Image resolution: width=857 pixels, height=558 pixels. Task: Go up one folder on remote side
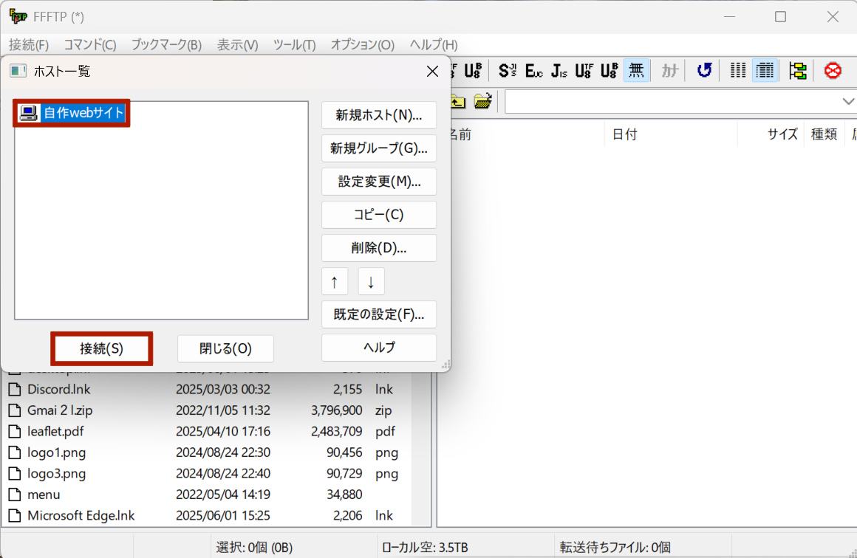[457, 101]
